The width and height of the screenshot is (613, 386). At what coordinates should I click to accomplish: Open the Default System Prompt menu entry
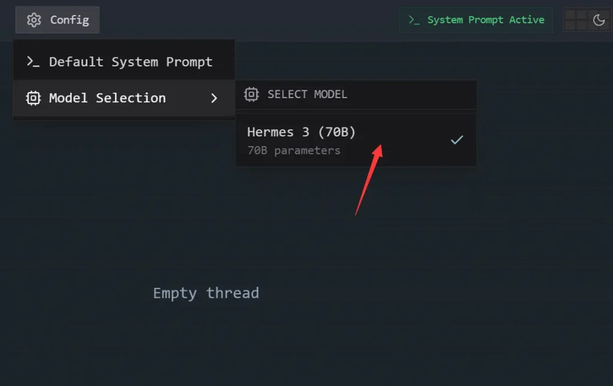131,62
